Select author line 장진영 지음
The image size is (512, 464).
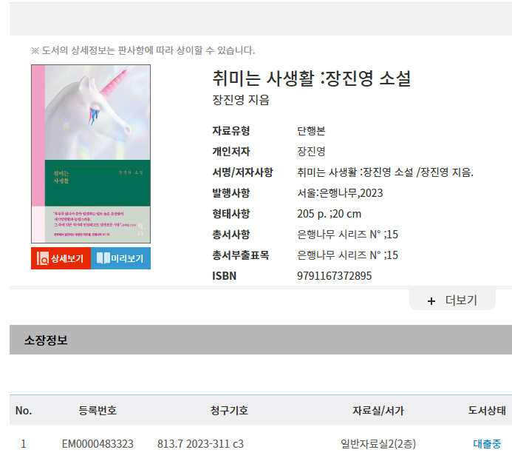coord(241,100)
